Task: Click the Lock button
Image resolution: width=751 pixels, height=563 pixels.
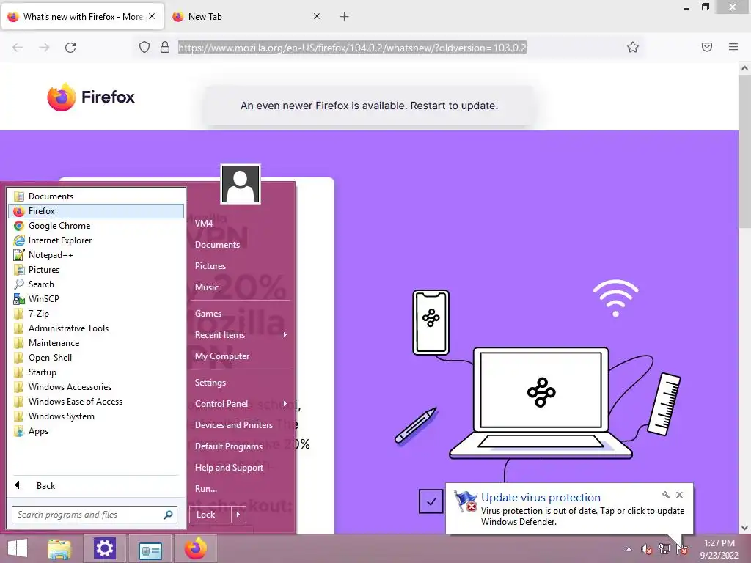Action: tap(210, 515)
